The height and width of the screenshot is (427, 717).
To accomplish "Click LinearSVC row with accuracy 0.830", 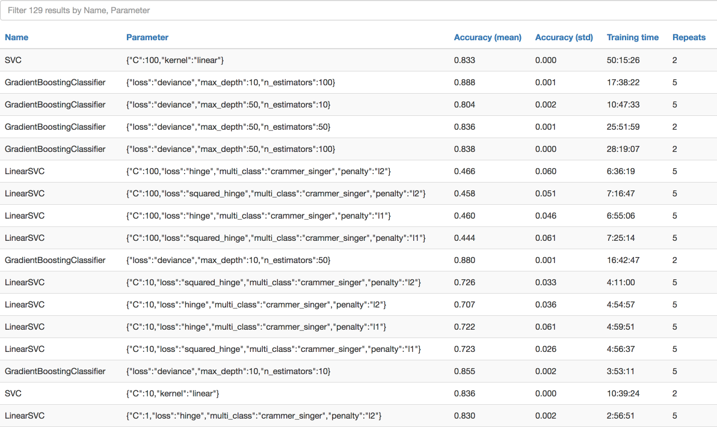I will click(358, 416).
